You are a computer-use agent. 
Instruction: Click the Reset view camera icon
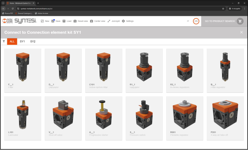coord(75,21)
